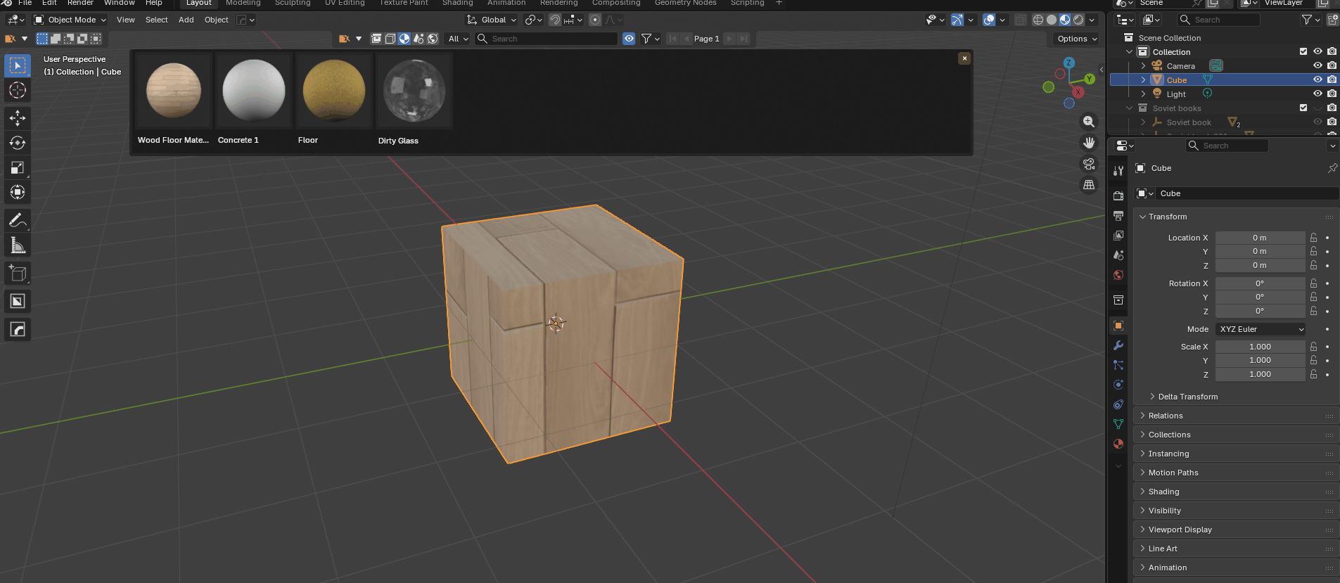Toggle snapping magnet in header

[x=555, y=20]
